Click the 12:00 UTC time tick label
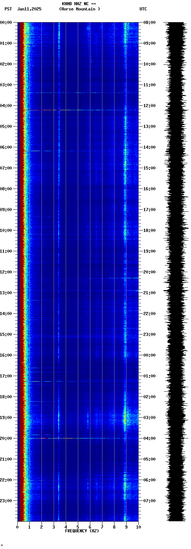Screen dimensions: 191x549 click(149, 106)
